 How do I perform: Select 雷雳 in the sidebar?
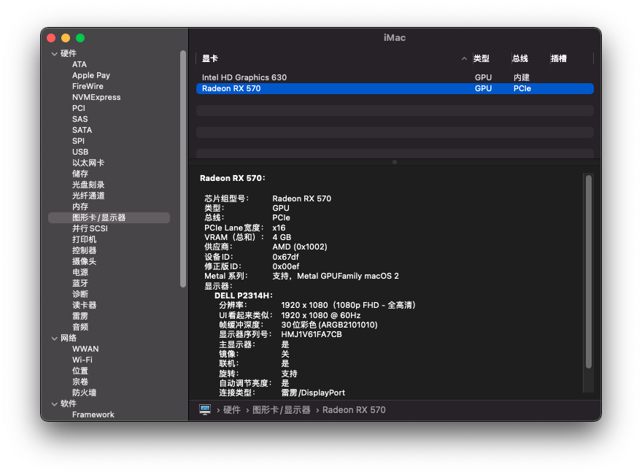coord(80,316)
